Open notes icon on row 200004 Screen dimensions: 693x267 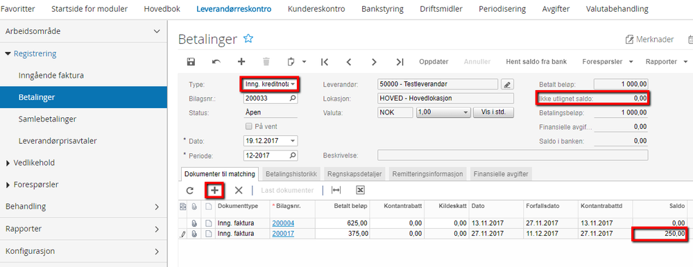(209, 224)
